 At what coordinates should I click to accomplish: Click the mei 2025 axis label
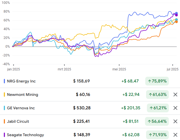click(x=119, y=69)
